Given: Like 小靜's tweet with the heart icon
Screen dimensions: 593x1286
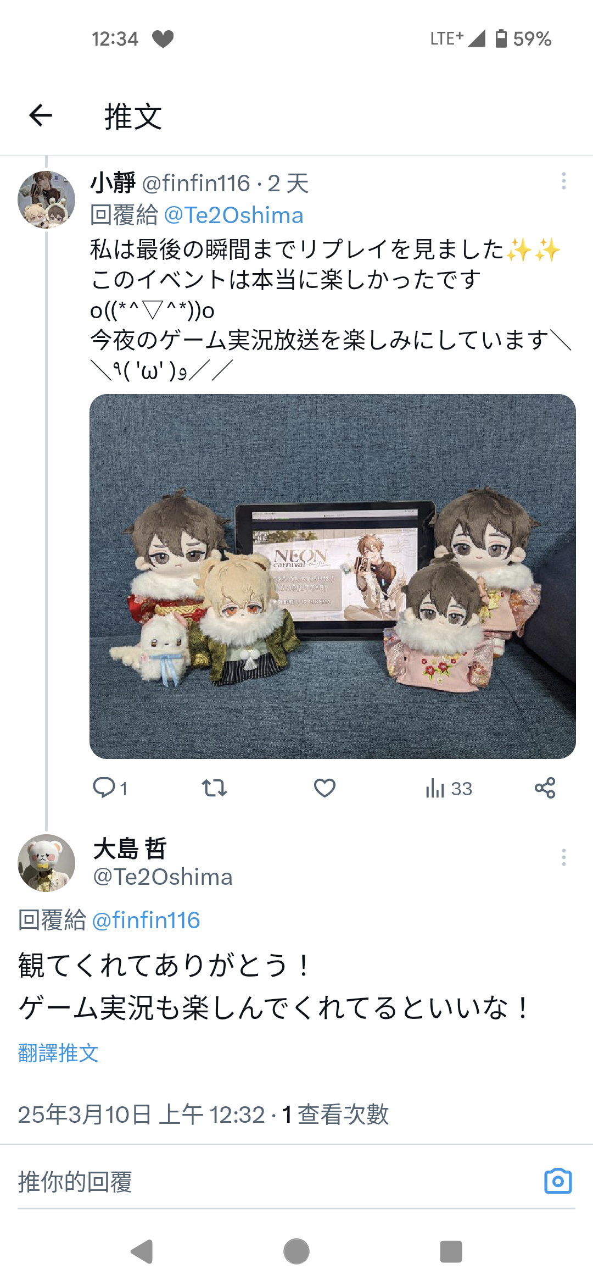Looking at the screenshot, I should pyautogui.click(x=325, y=788).
